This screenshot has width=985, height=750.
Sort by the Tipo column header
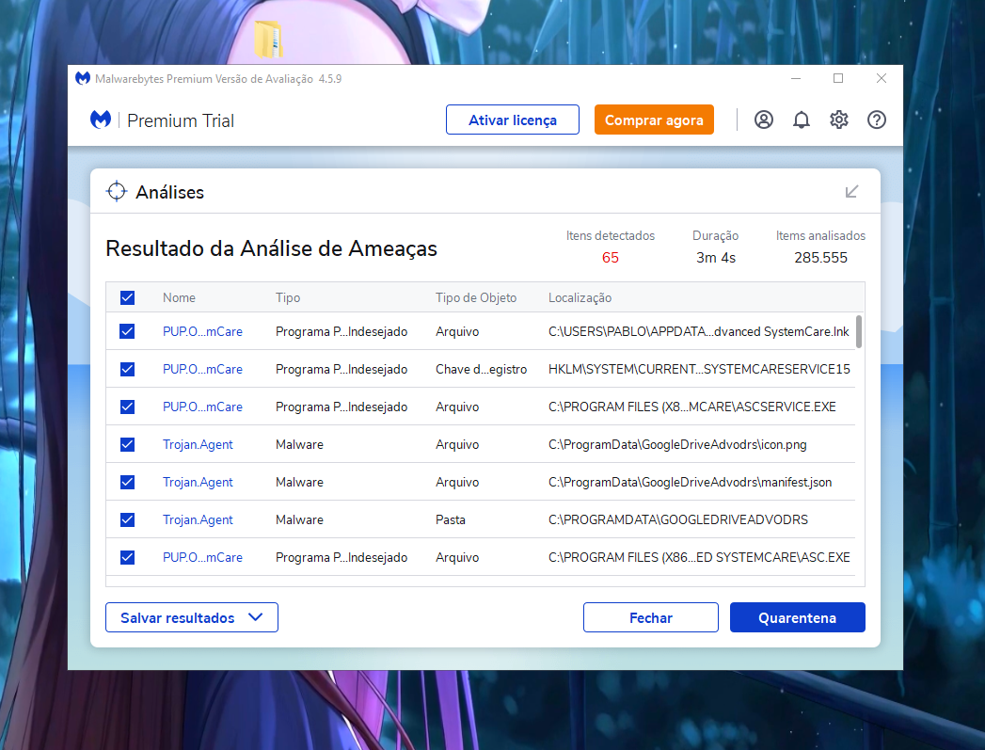[288, 297]
